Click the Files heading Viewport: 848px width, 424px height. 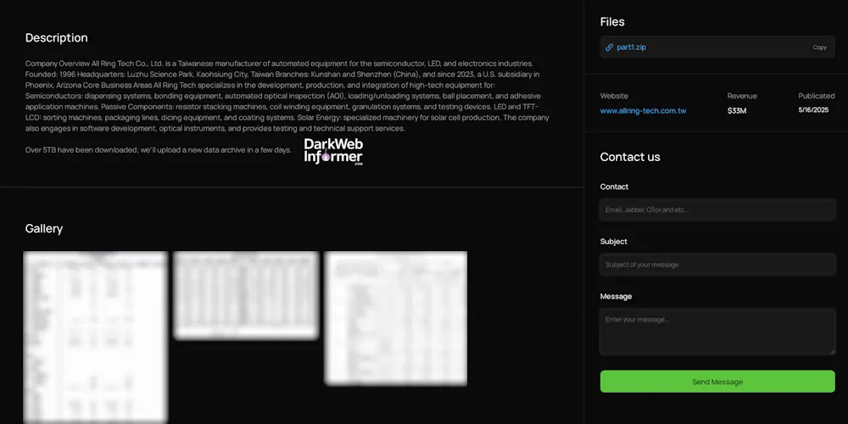[x=612, y=22]
